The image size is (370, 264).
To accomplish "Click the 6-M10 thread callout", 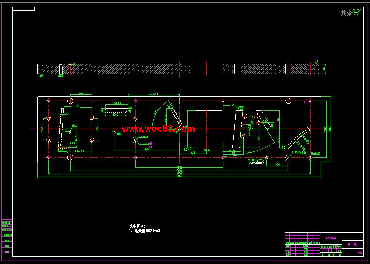I will tap(316, 154).
